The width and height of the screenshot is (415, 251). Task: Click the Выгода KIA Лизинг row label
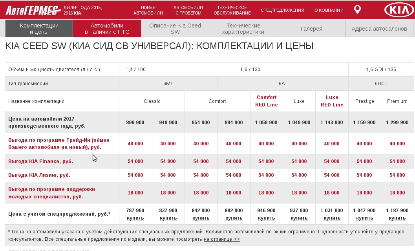tap(39, 175)
